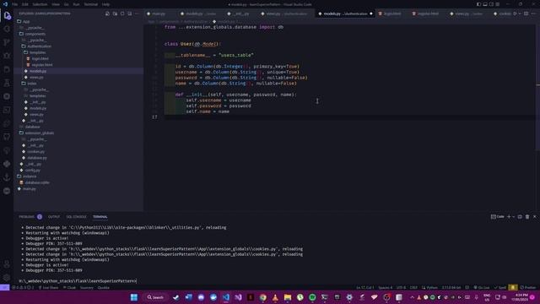Close the terminal panel with X
The image size is (540, 304).
point(534,217)
